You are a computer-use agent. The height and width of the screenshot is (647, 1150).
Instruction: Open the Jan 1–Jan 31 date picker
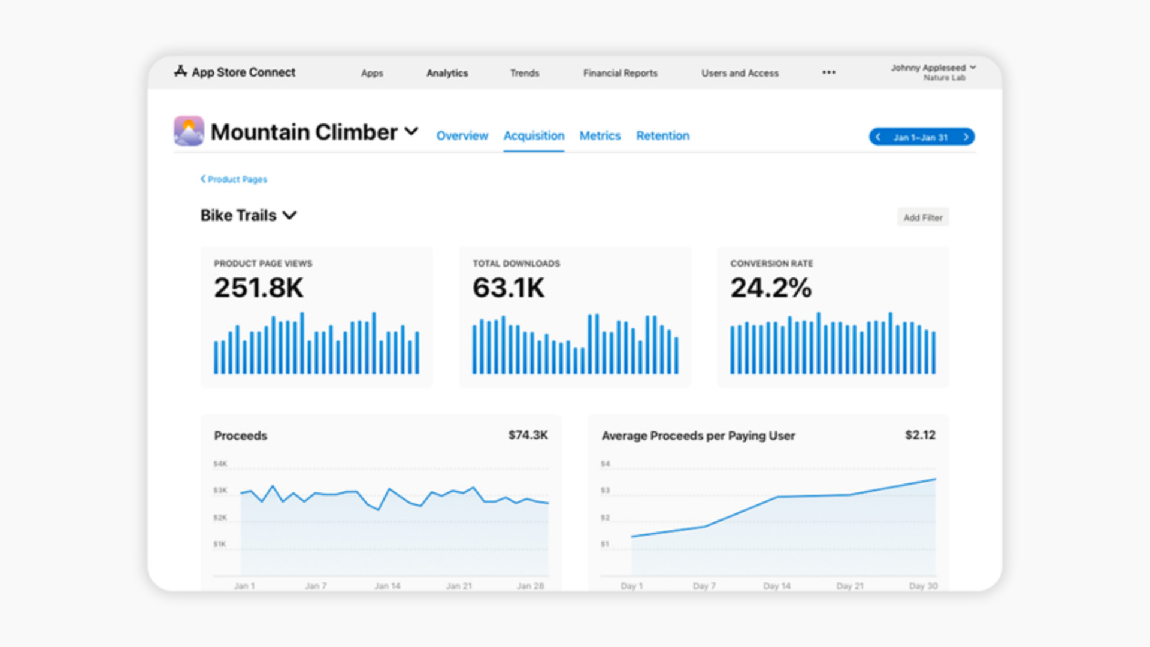point(921,137)
